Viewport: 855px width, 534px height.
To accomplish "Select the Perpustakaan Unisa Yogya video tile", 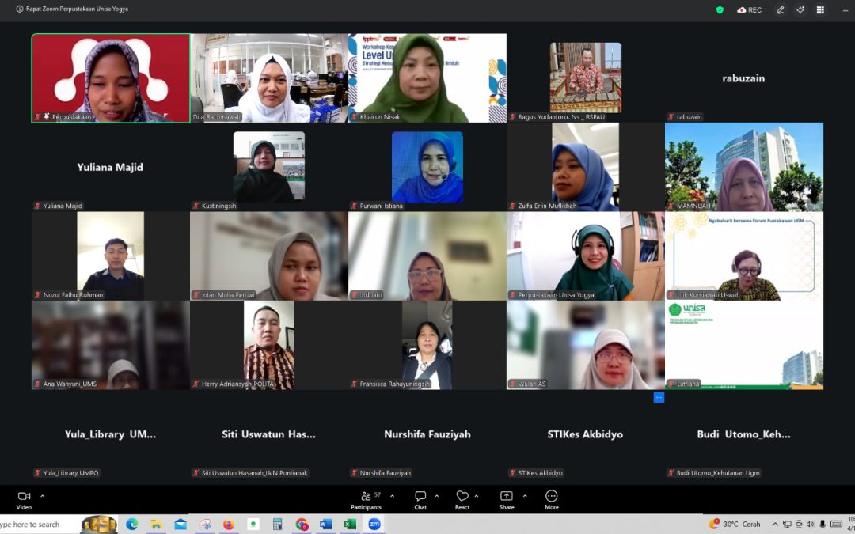I will (x=586, y=256).
